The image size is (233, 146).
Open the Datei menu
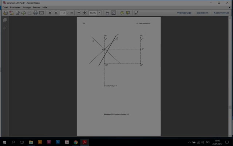click(5, 7)
